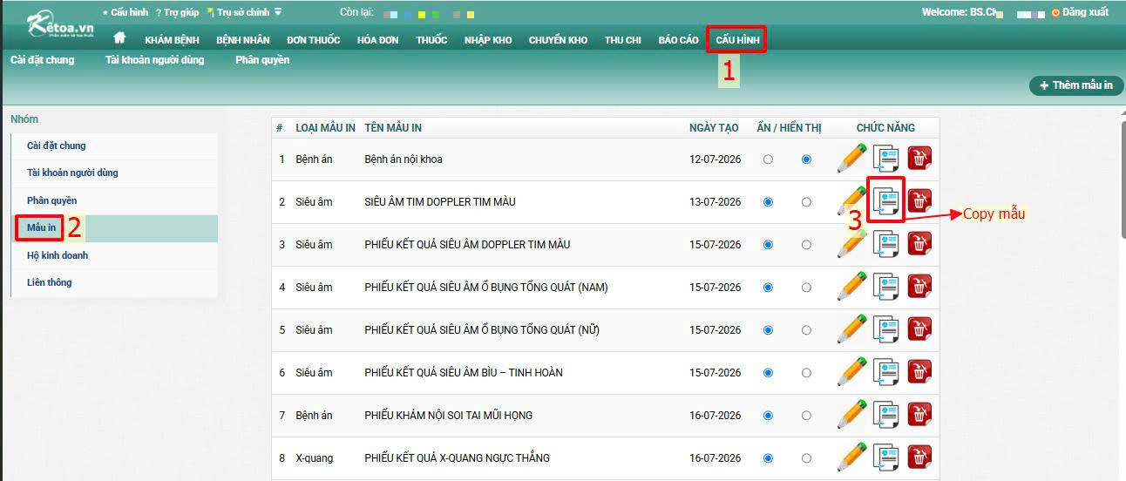Image resolution: width=1126 pixels, height=481 pixels.
Task: Open Cài đặt chung in sub-navigation bar
Action: click(x=43, y=60)
